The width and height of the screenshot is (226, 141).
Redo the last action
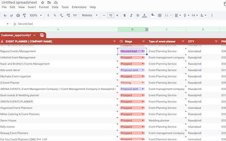pyautogui.click(x=11, y=15)
